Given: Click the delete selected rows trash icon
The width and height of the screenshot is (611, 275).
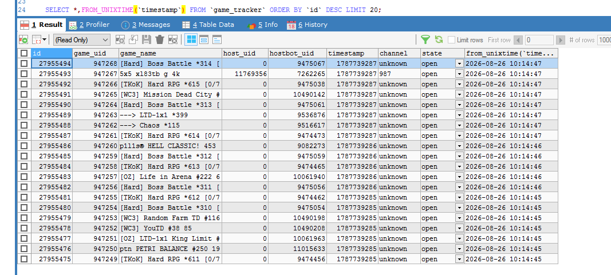Looking at the screenshot, I should [159, 39].
